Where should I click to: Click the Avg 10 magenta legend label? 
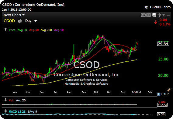pyautogui.click(x=59, y=30)
